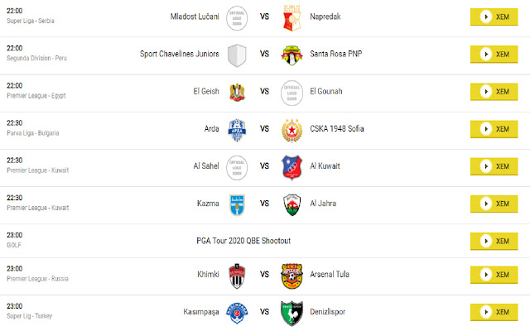Click play icon in El Geish match XEM button

[486, 92]
